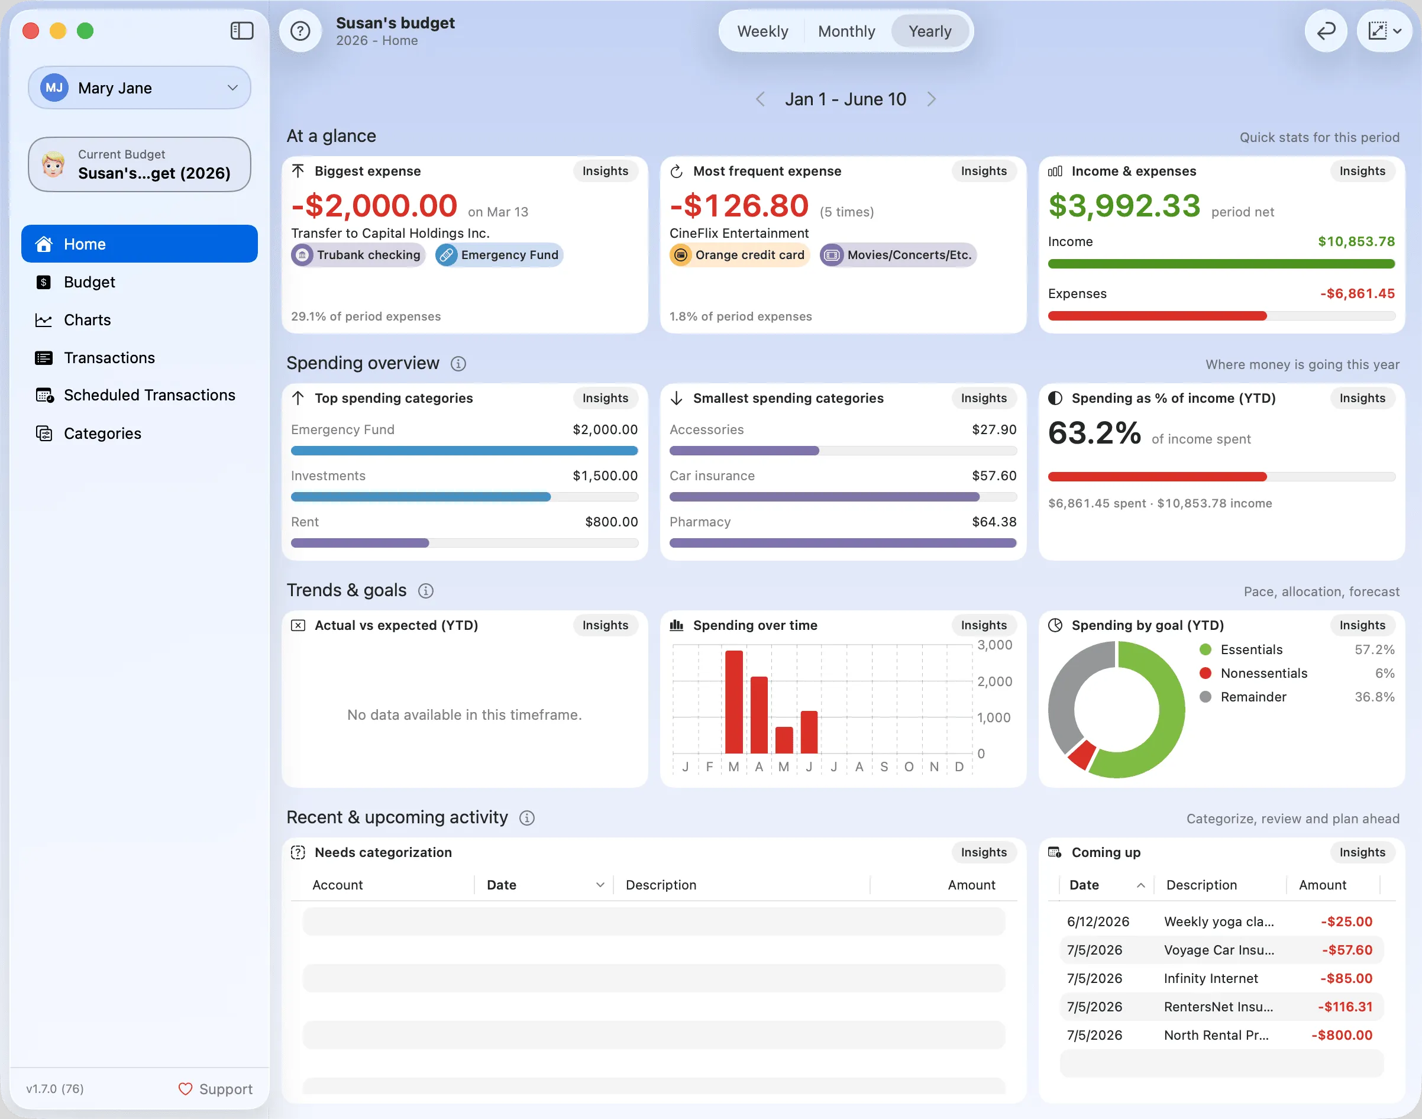Switch to the Monthly view

point(846,31)
